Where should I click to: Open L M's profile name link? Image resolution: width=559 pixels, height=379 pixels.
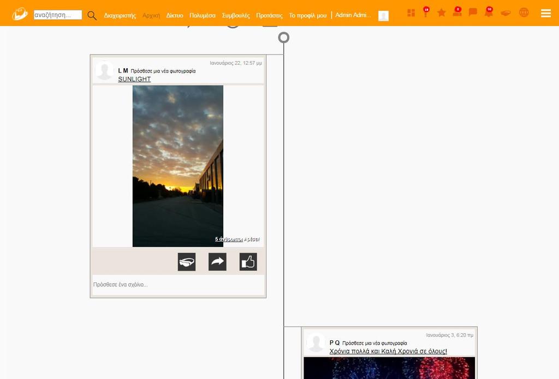tap(123, 70)
